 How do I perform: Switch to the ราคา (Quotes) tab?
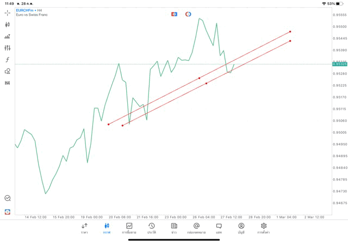pos(84,228)
